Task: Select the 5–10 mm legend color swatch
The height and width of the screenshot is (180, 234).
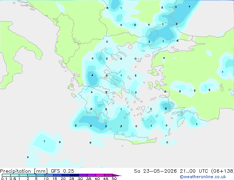Action: [x=40, y=175]
